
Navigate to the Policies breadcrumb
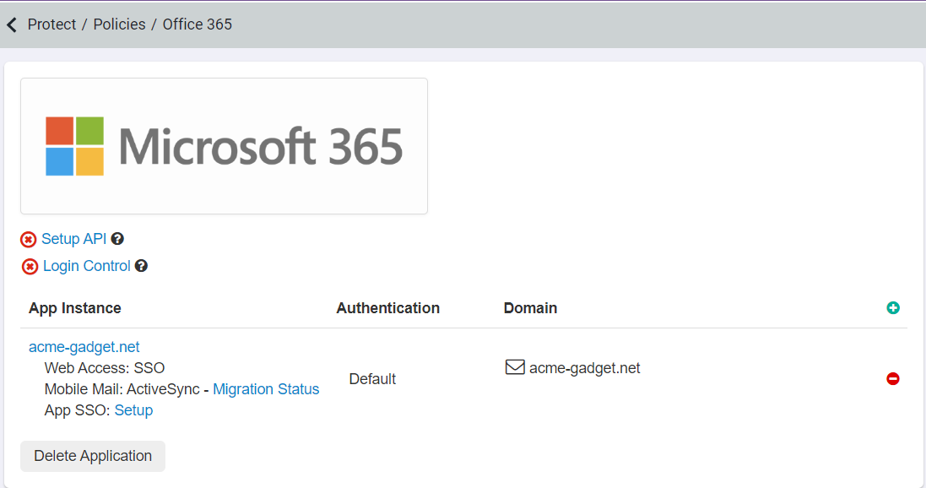[x=119, y=24]
